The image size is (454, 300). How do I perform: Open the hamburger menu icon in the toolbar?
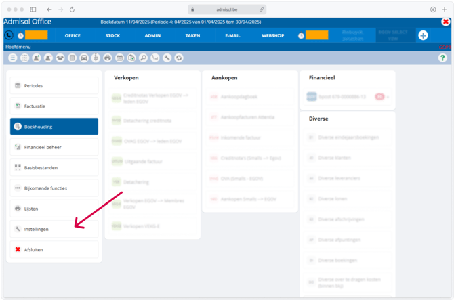click(13, 58)
